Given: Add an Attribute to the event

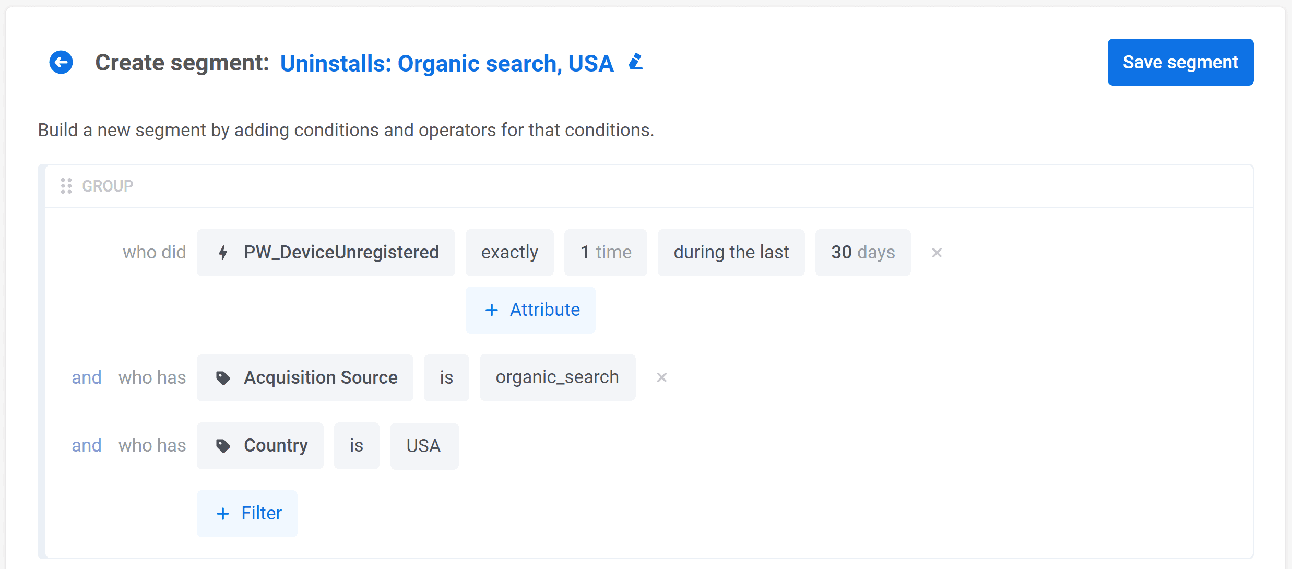Looking at the screenshot, I should tap(530, 310).
